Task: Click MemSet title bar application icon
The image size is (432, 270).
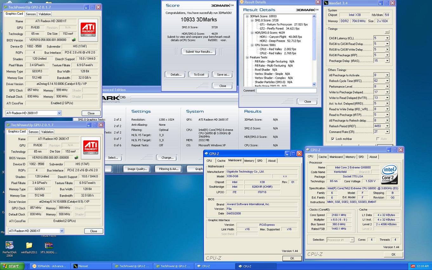Action: pyautogui.click(x=325, y=3)
